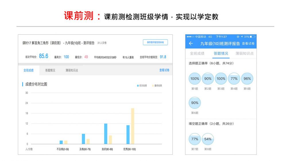Open the 薄弱知识点 tab in web report
The width and height of the screenshot is (287, 161).
pyautogui.click(x=72, y=70)
